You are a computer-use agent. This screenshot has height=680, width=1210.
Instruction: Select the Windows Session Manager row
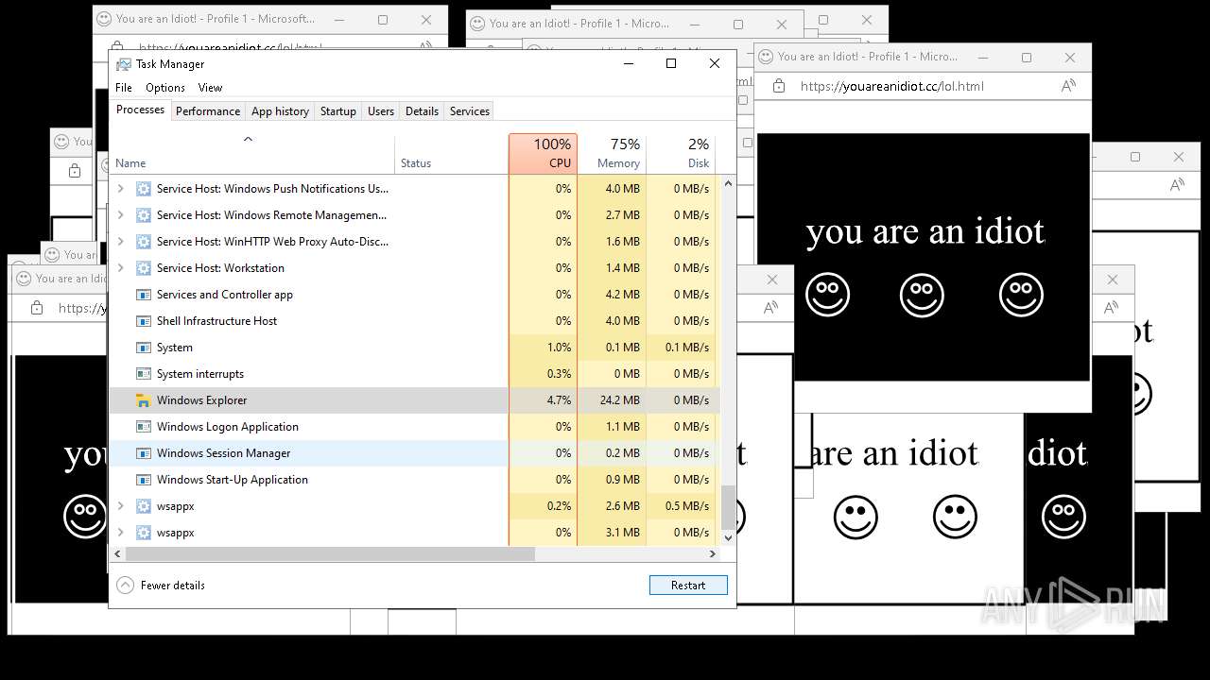tap(415, 453)
